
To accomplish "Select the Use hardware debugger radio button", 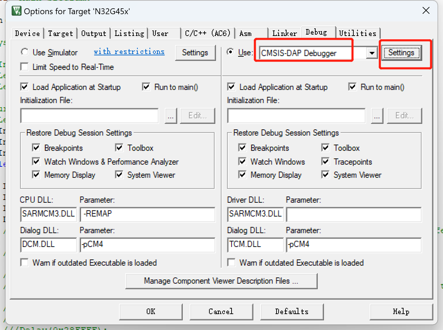I will 230,52.
